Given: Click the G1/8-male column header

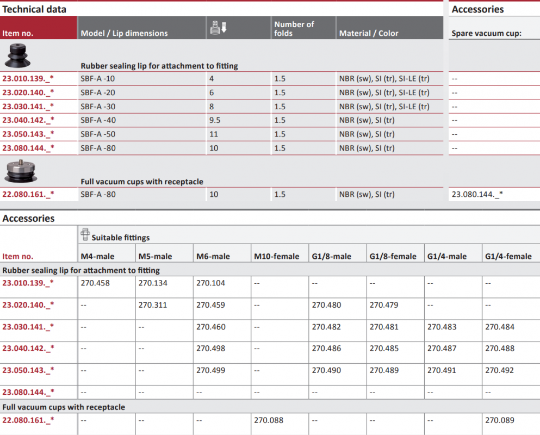Looking at the screenshot, I should click(x=332, y=256).
